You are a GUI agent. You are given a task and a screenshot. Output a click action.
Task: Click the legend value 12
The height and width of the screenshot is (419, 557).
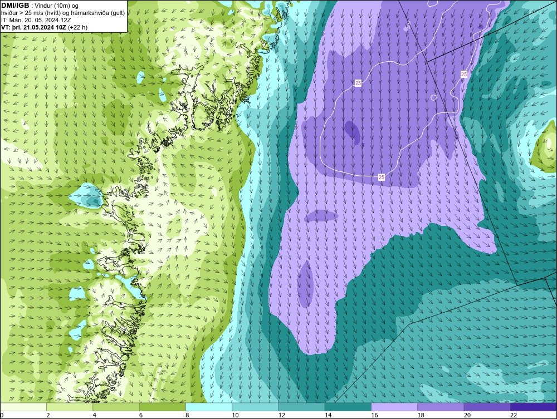[x=282, y=415]
